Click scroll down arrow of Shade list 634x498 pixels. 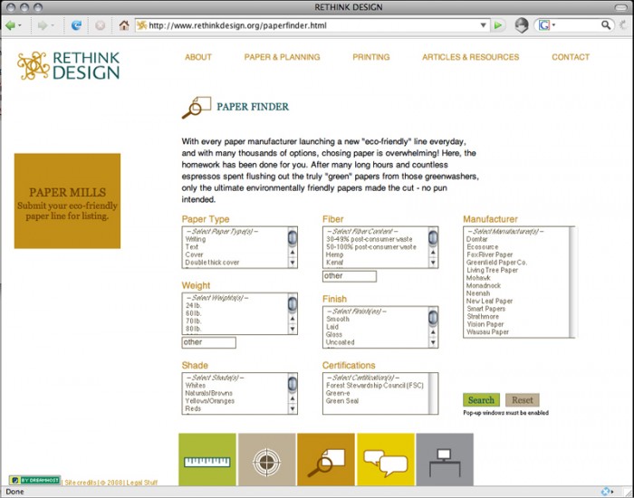(x=293, y=409)
